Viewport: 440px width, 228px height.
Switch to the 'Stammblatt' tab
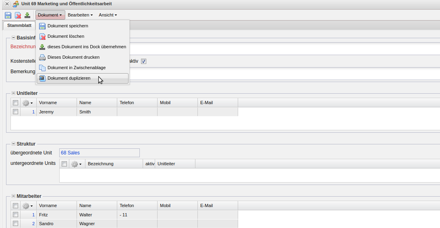(19, 25)
